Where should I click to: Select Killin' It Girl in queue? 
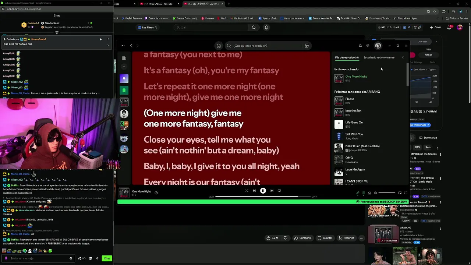[370, 148]
